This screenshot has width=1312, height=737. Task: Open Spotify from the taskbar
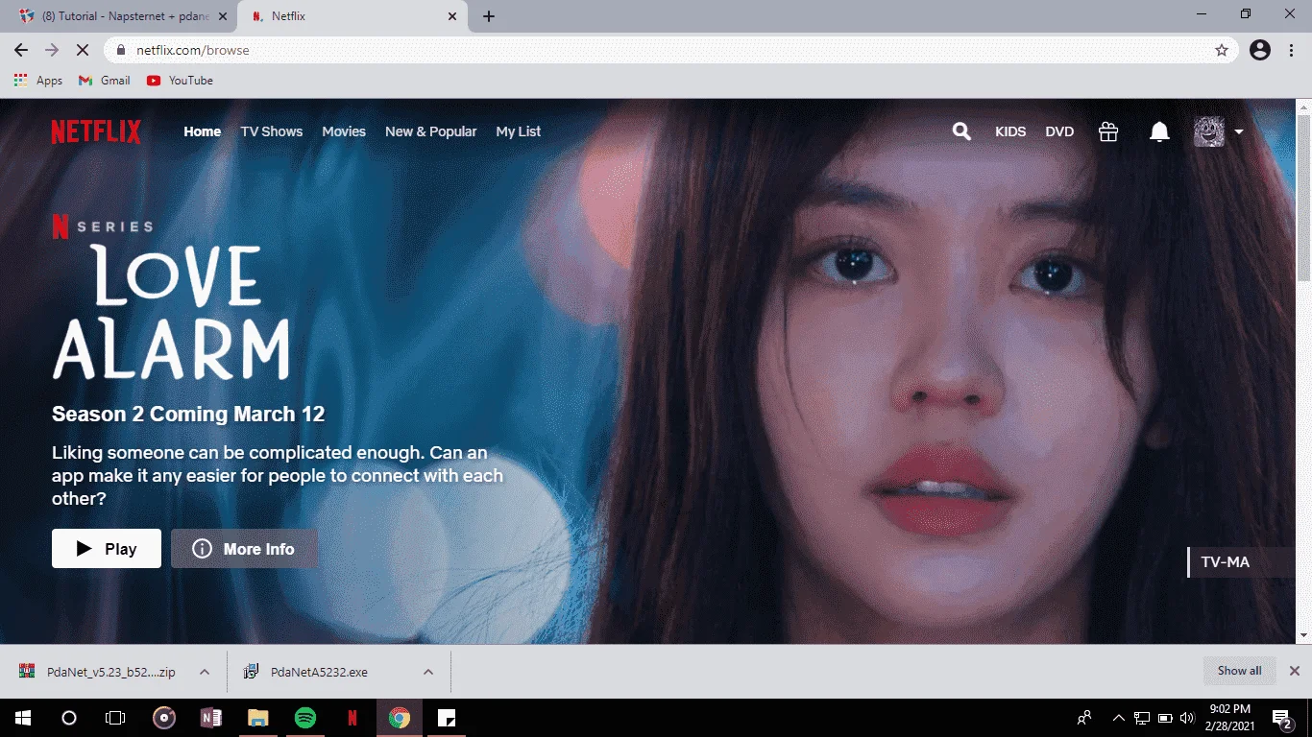point(305,718)
